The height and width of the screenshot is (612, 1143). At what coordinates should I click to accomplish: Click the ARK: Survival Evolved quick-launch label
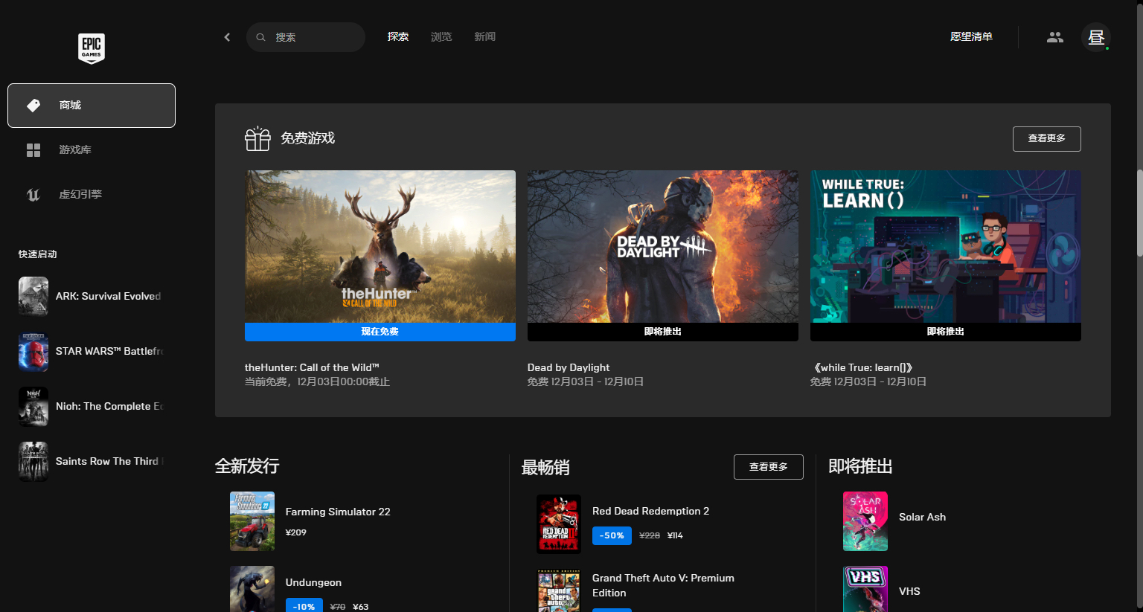(108, 296)
